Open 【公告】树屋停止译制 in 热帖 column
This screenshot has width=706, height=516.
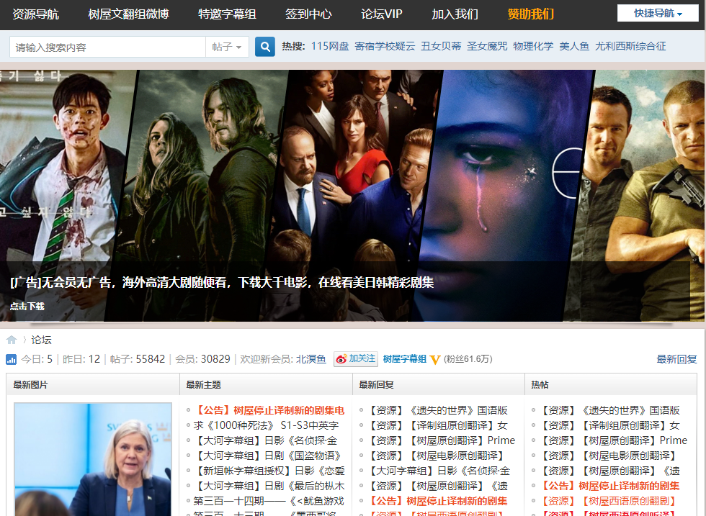pyautogui.click(x=609, y=486)
